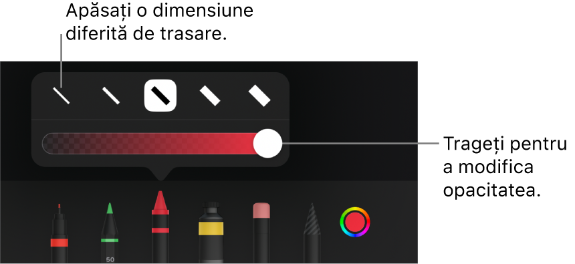Select the thinnest stroke size
Image resolution: width=575 pixels, height=264 pixels.
click(62, 96)
